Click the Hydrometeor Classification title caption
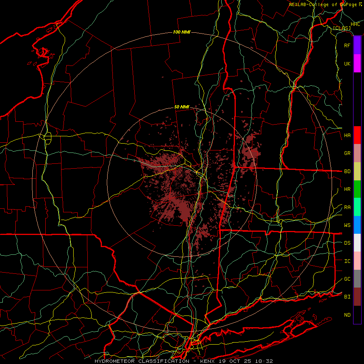Image resolution: width=364 pixels, height=364 pixels. point(184,361)
